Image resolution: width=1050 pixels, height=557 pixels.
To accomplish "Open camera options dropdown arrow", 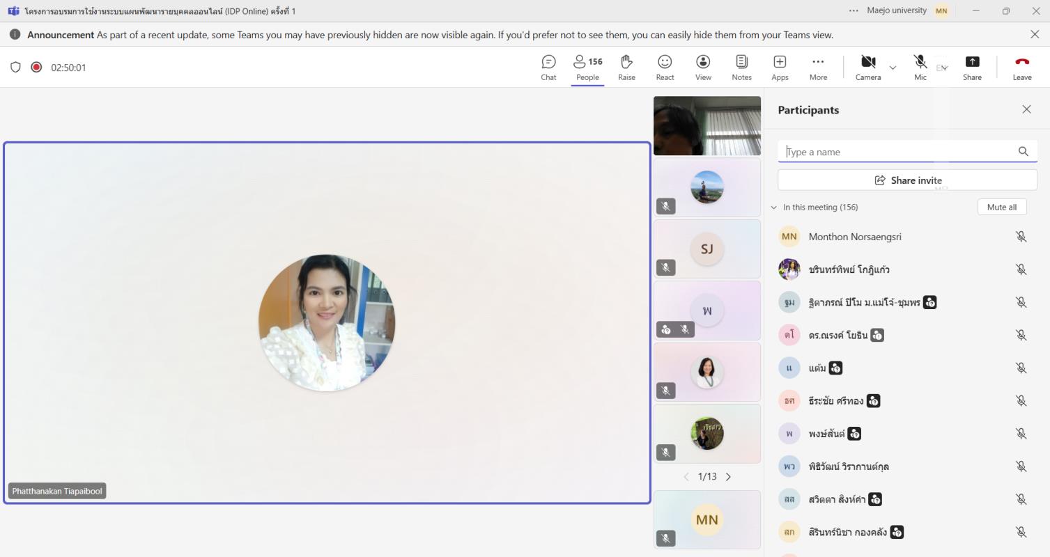I will click(893, 68).
